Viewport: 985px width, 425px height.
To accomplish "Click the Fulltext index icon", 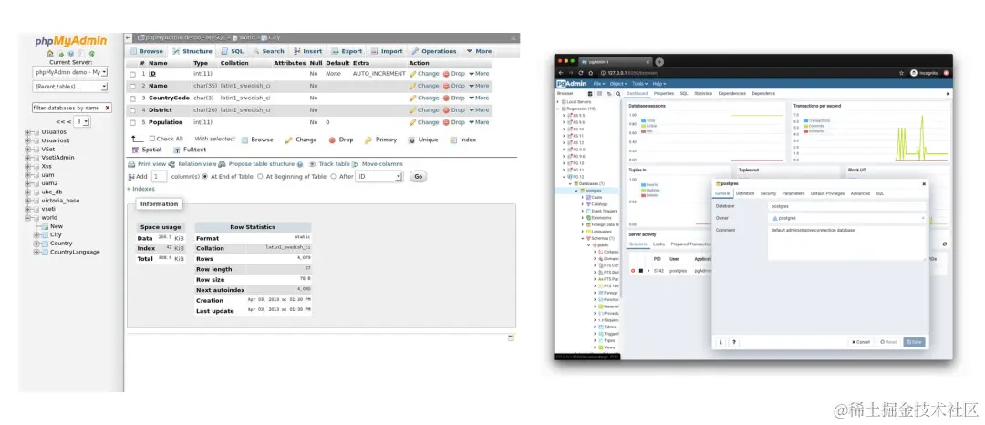I will (x=177, y=150).
